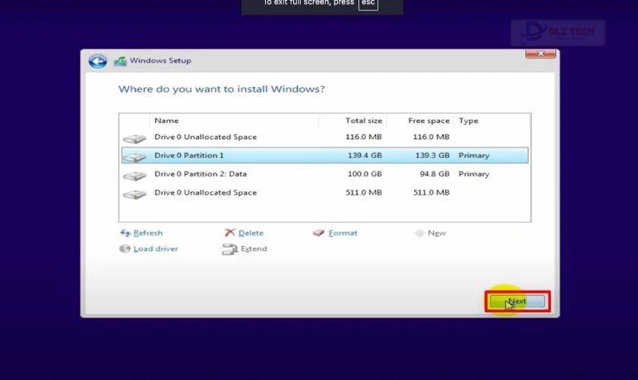The width and height of the screenshot is (638, 380).
Task: Click the 139.4 GB total size value
Action: point(365,156)
